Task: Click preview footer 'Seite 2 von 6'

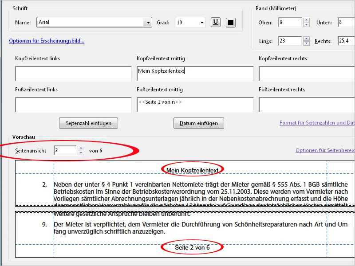Action: point(192,247)
